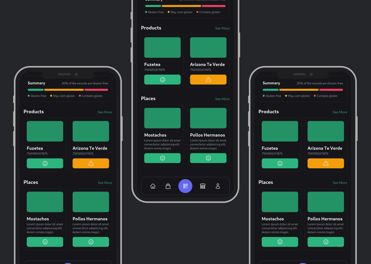Open Home icon in center phone nav bar

click(153, 186)
